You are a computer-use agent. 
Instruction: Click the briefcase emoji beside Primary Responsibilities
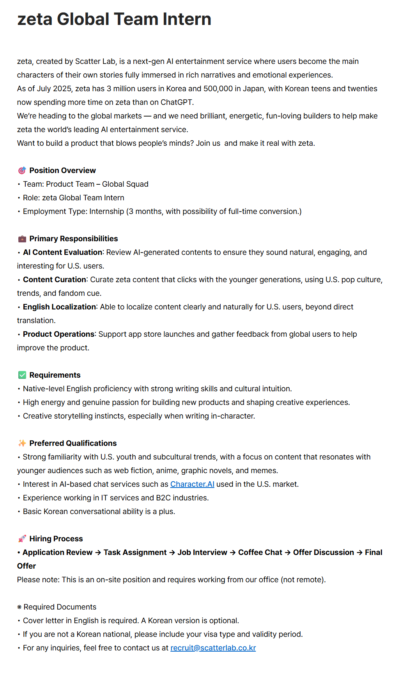coord(22,239)
